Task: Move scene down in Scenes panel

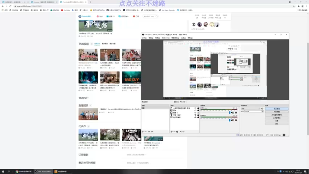Action: (152, 131)
